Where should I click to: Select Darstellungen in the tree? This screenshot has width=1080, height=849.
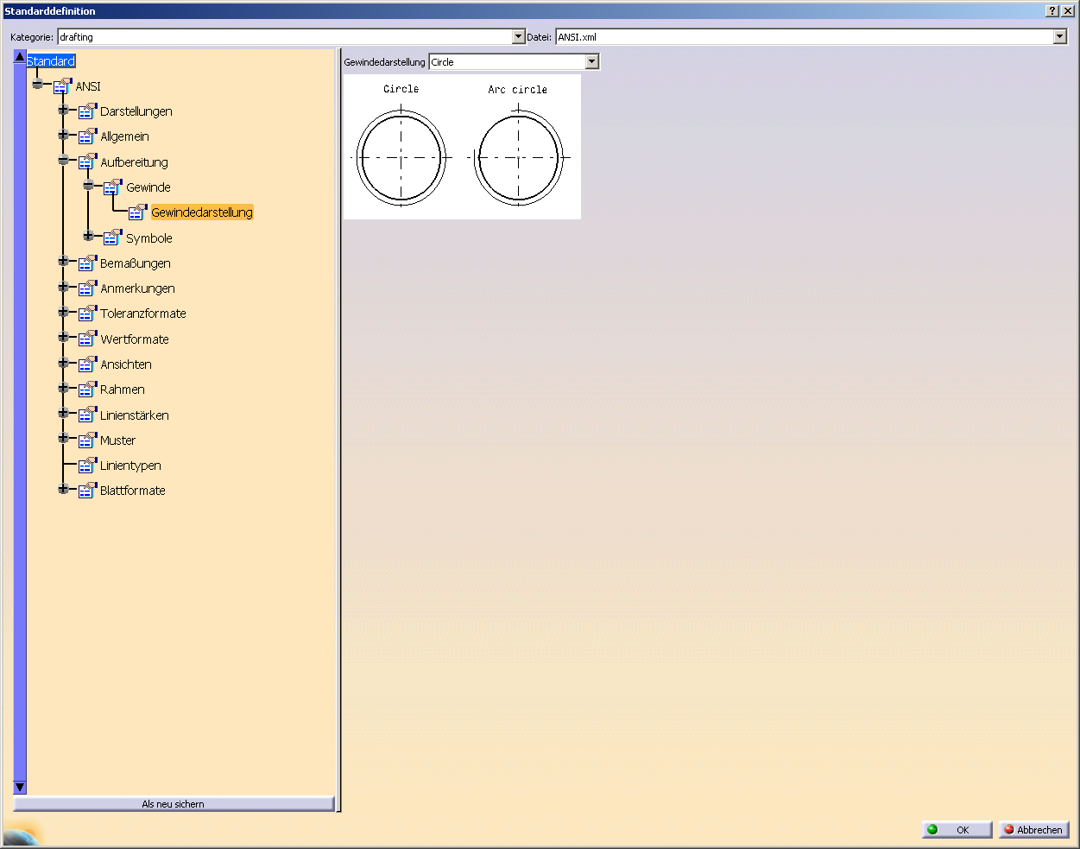(136, 111)
